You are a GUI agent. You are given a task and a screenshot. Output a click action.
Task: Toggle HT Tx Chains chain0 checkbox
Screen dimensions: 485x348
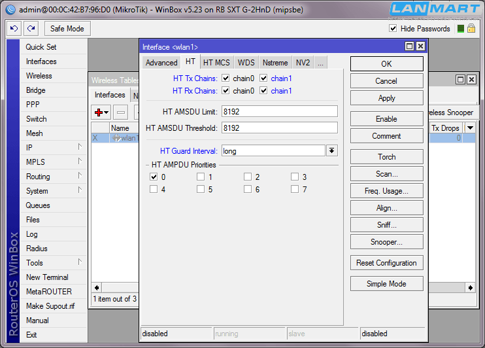(226, 78)
